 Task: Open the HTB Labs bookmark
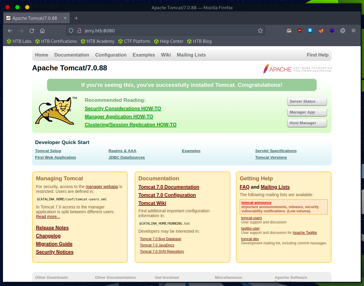19,41
